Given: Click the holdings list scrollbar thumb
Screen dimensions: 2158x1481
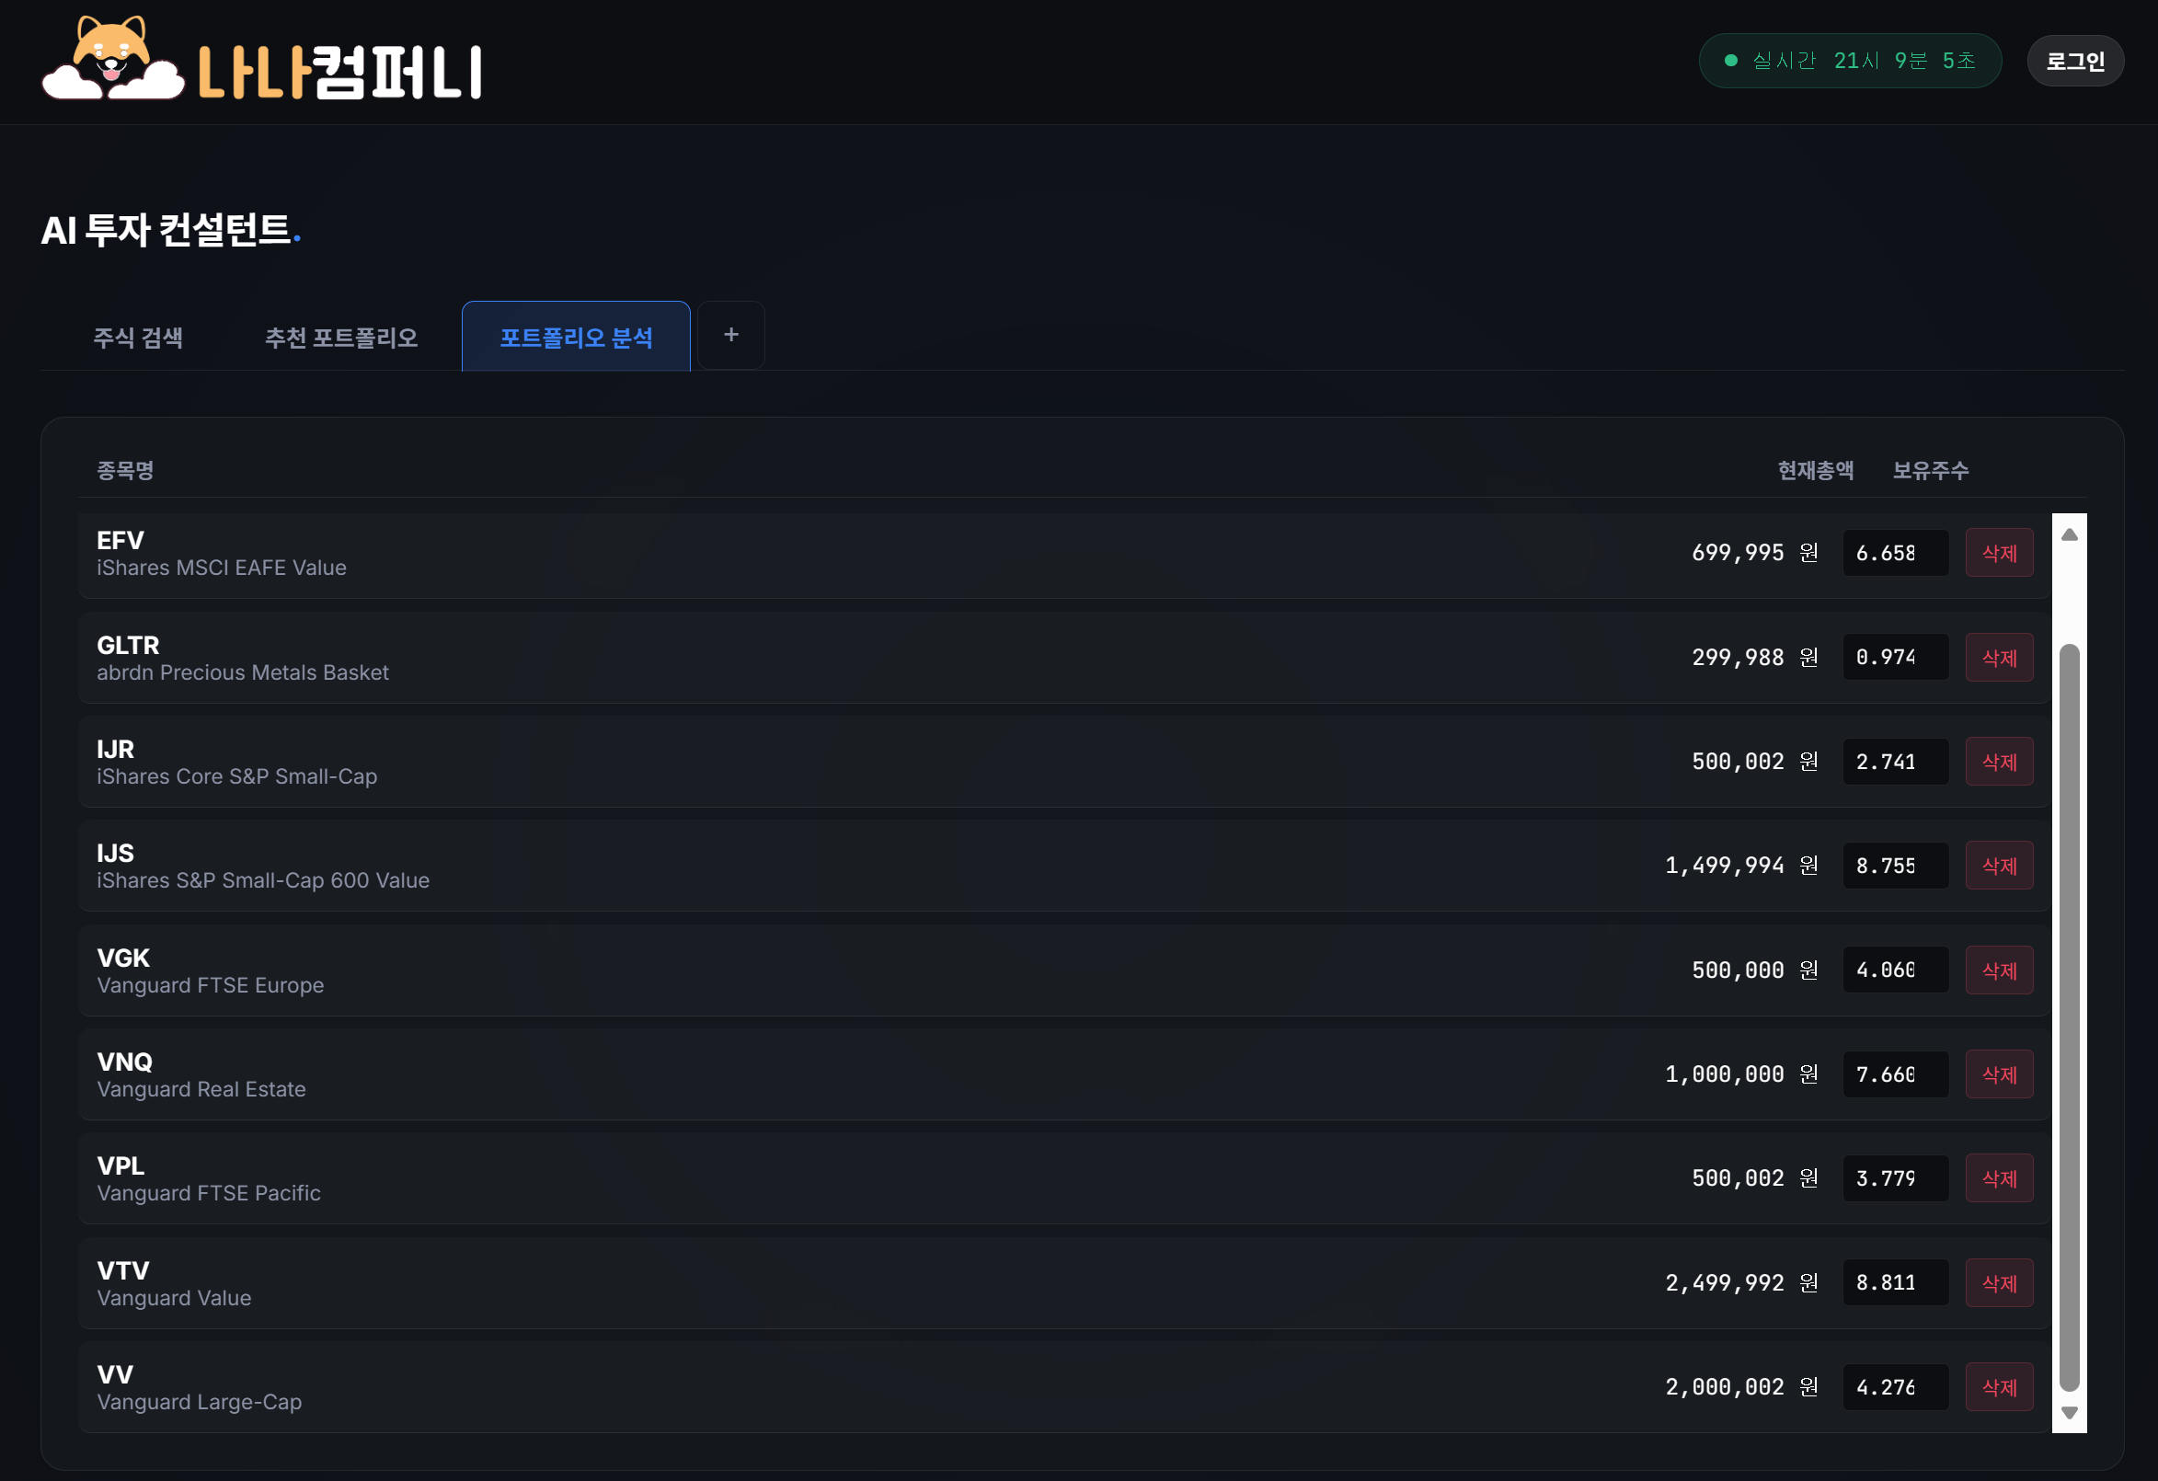Looking at the screenshot, I should [x=2069, y=1016].
